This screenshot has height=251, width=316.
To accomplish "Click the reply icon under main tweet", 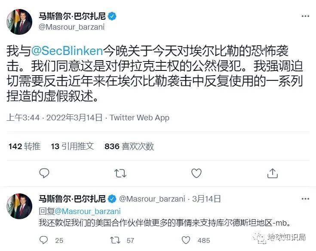I will tap(44, 173).
